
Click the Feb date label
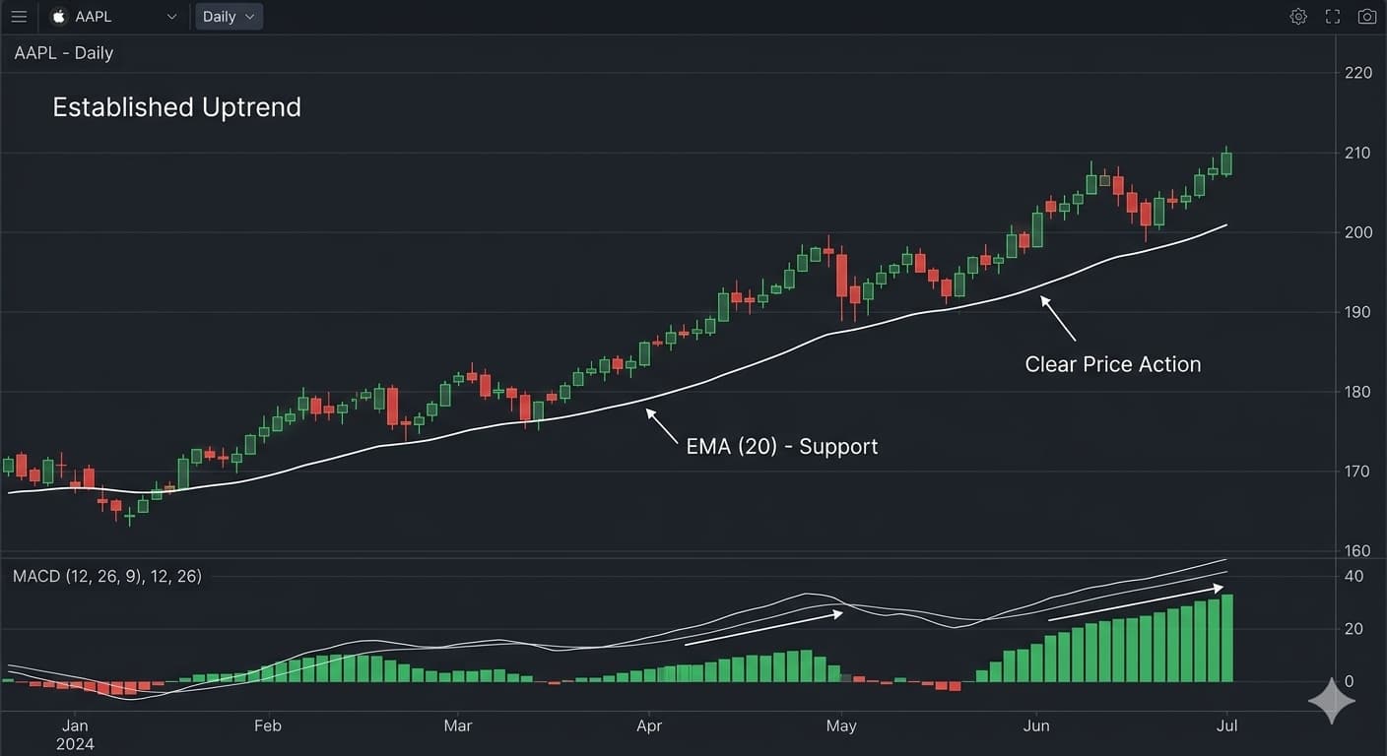coord(268,726)
